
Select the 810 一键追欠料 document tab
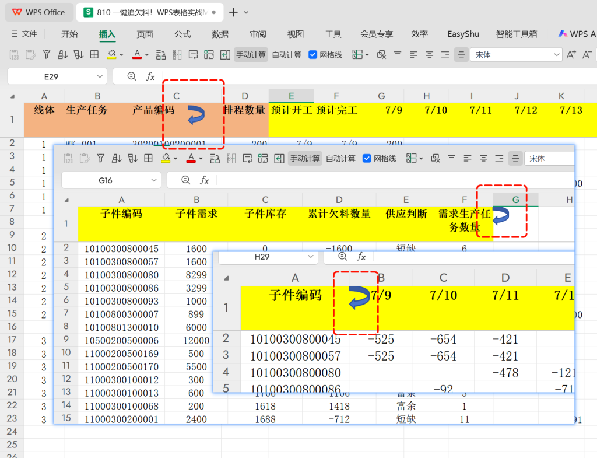(x=149, y=12)
